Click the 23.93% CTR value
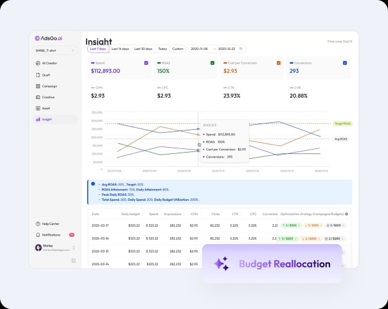 (232, 96)
